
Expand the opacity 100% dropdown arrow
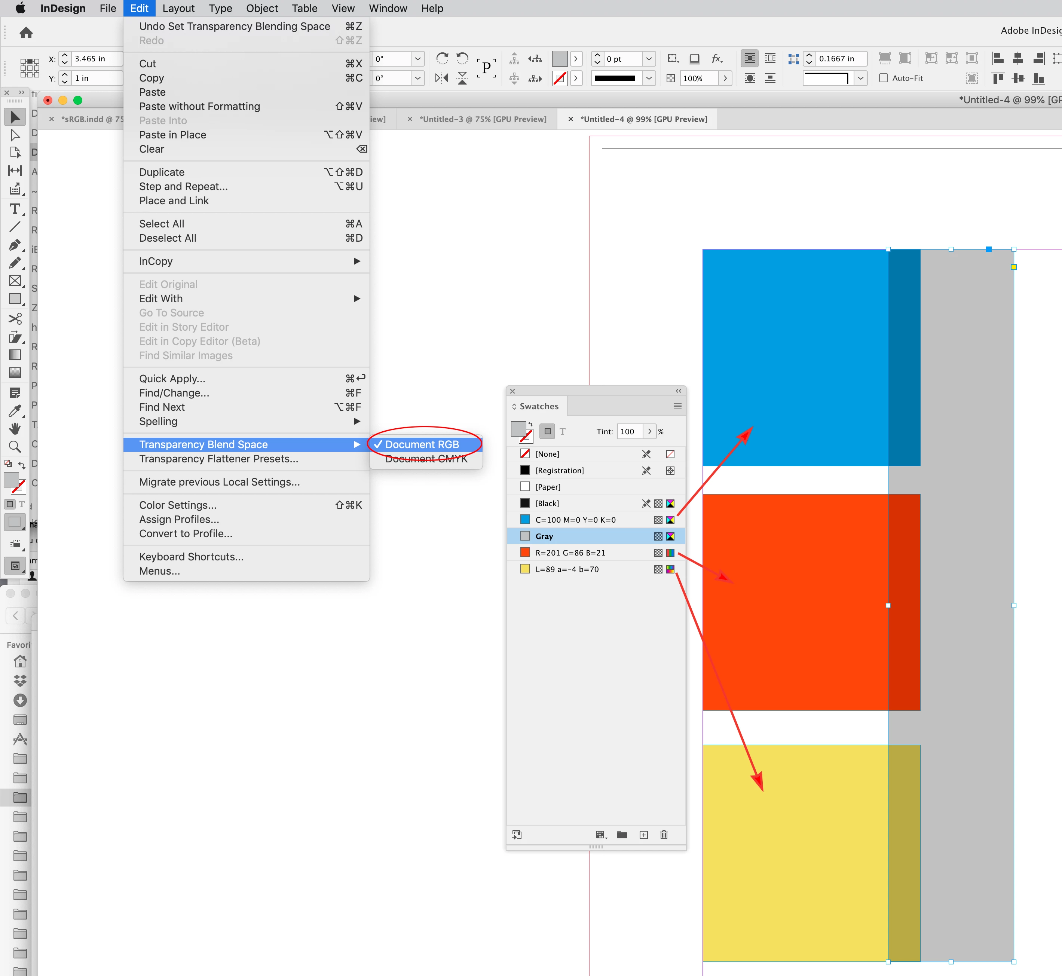click(725, 78)
